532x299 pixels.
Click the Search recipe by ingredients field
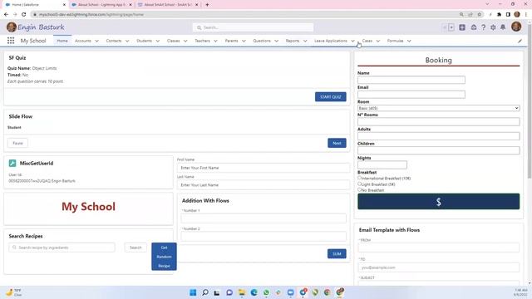tap(62, 248)
